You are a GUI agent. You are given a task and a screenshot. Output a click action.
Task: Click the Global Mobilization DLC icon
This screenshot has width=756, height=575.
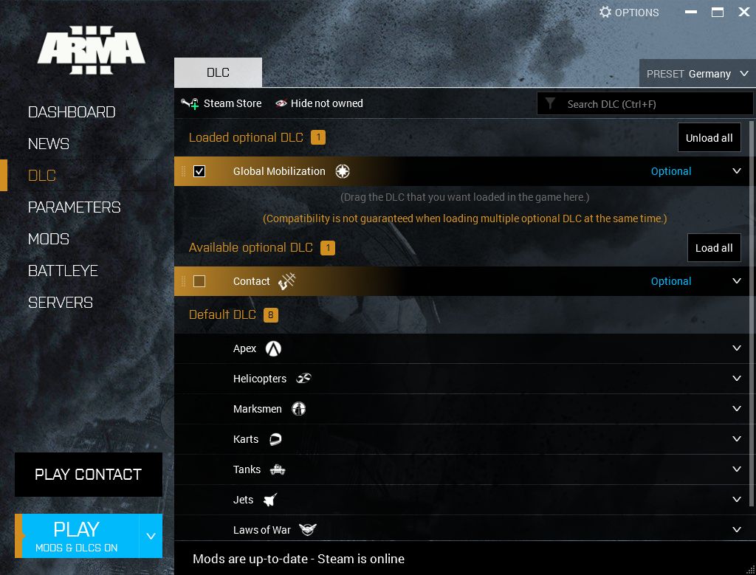point(343,171)
